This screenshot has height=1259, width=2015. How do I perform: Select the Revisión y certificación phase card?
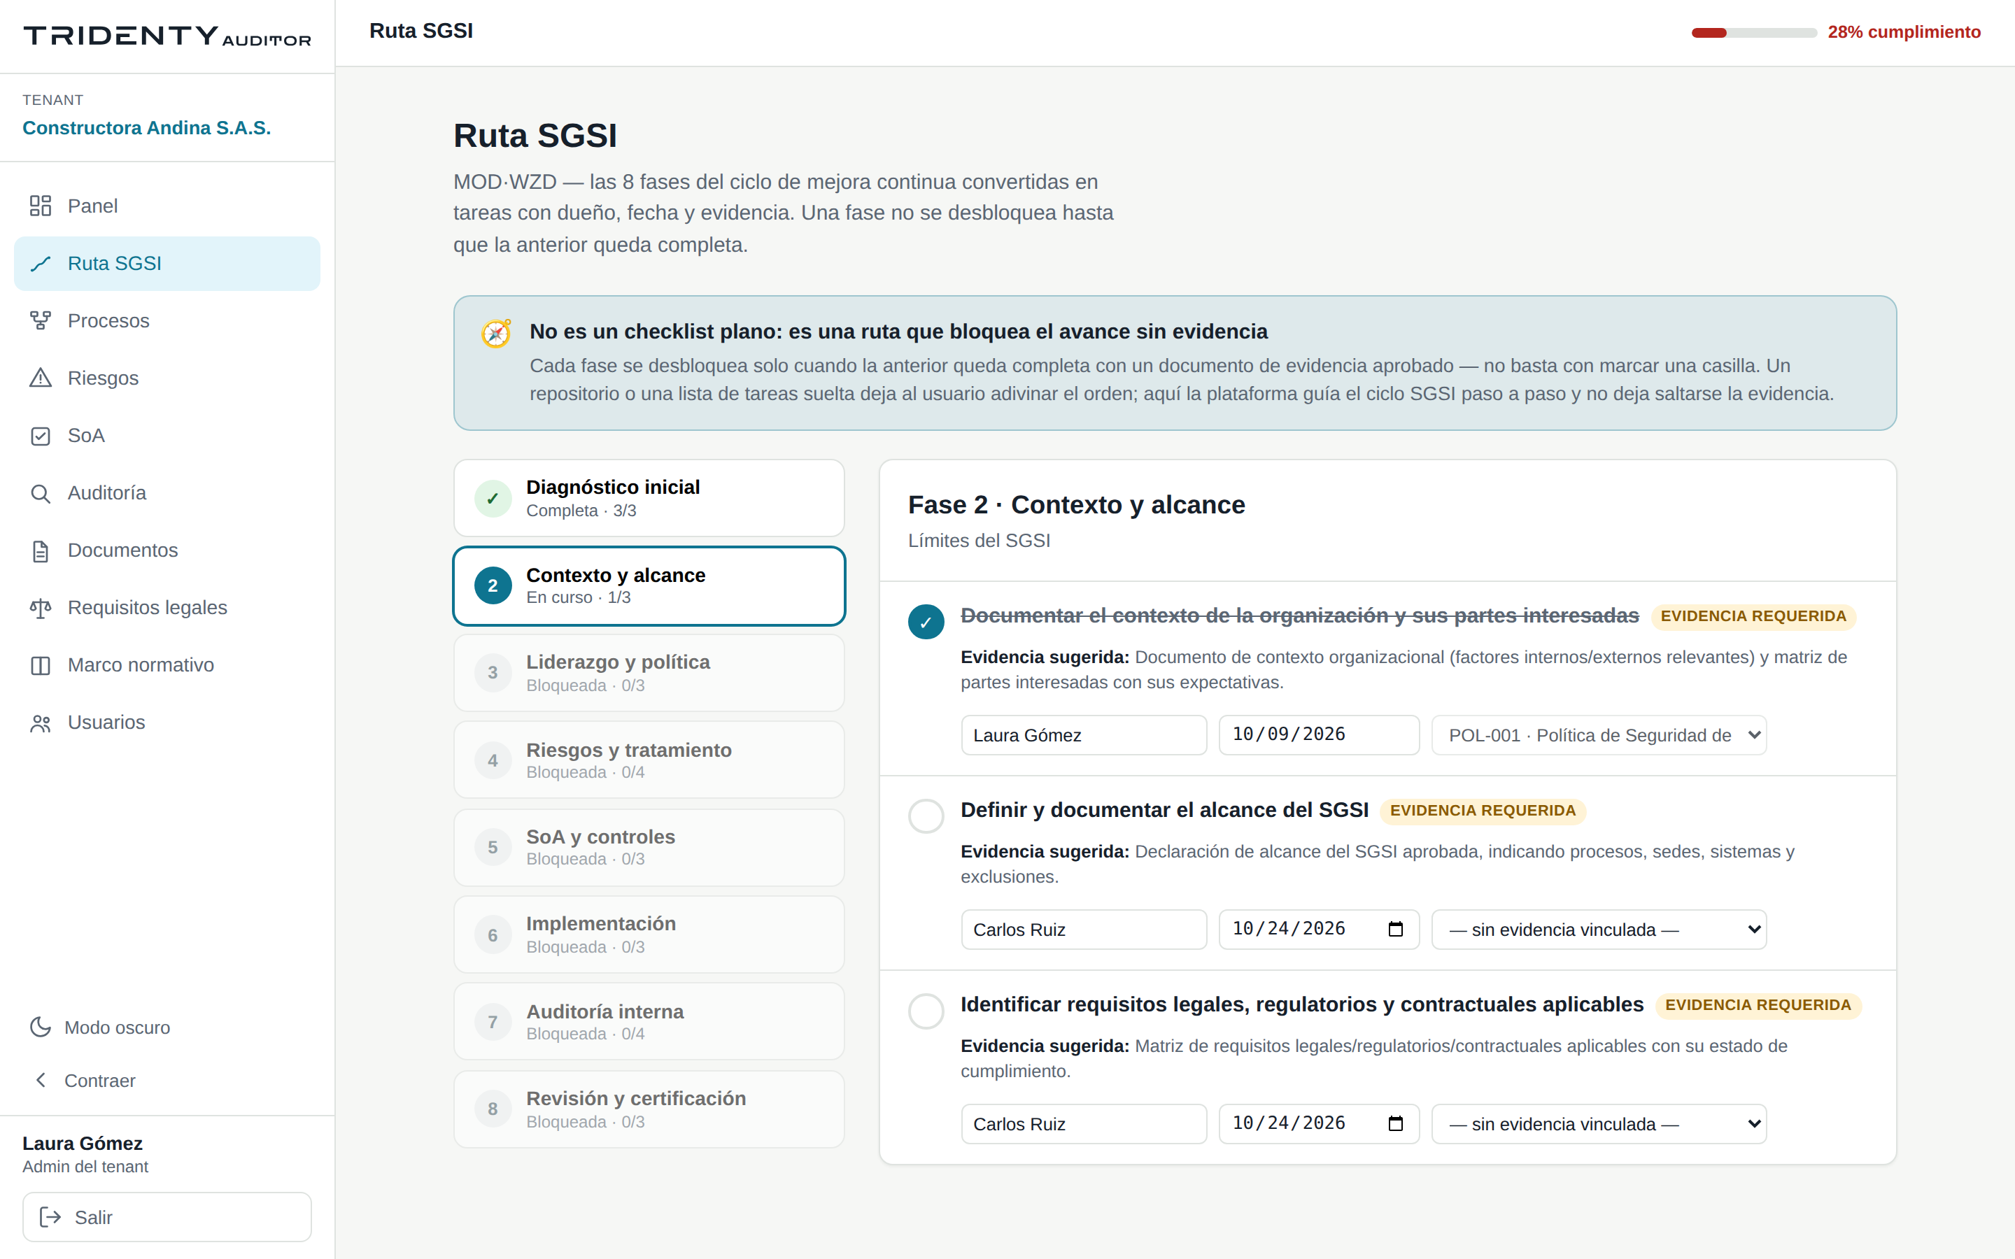click(x=649, y=1109)
